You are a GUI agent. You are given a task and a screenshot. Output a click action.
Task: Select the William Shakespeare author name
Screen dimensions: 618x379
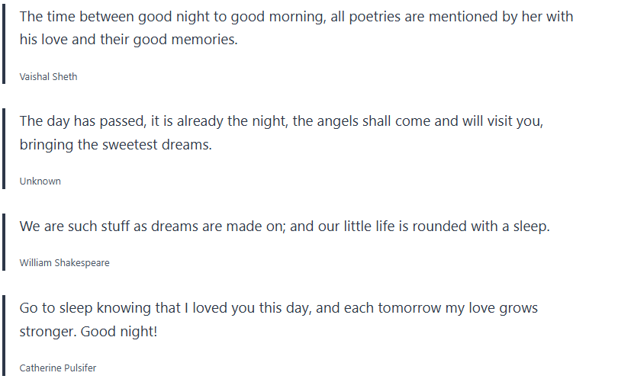pos(64,262)
